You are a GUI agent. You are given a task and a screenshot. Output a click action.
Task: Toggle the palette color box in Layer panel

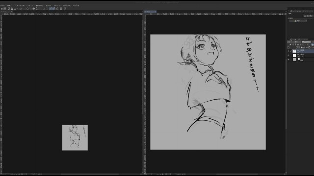pos(288,42)
